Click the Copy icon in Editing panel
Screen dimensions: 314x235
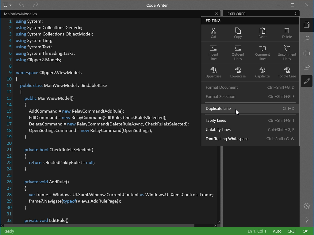(x=238, y=33)
